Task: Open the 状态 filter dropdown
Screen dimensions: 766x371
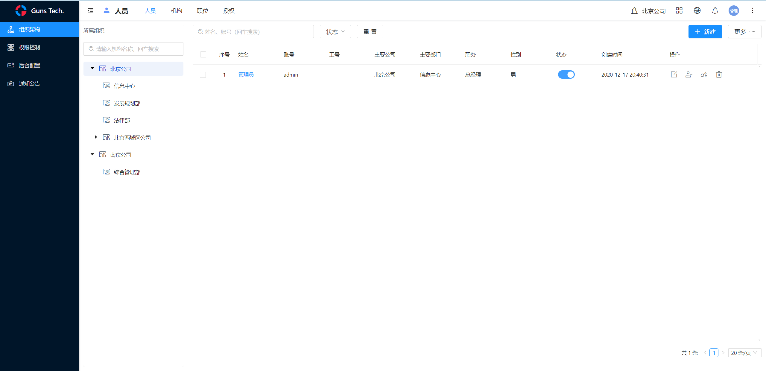Action: point(335,32)
